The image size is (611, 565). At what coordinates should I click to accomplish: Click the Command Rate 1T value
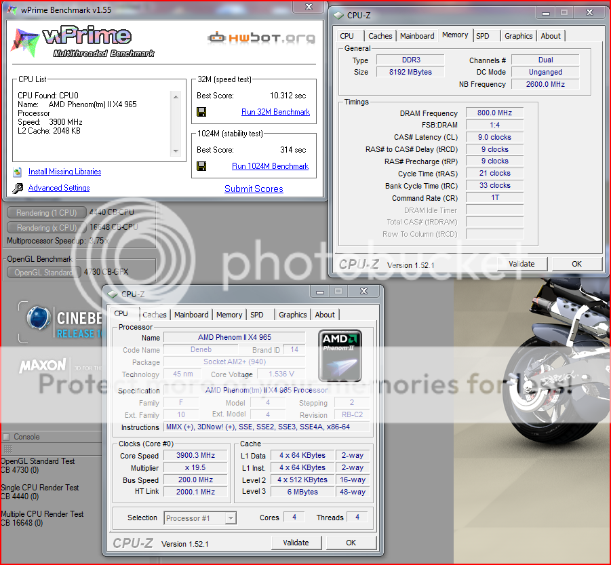[494, 197]
